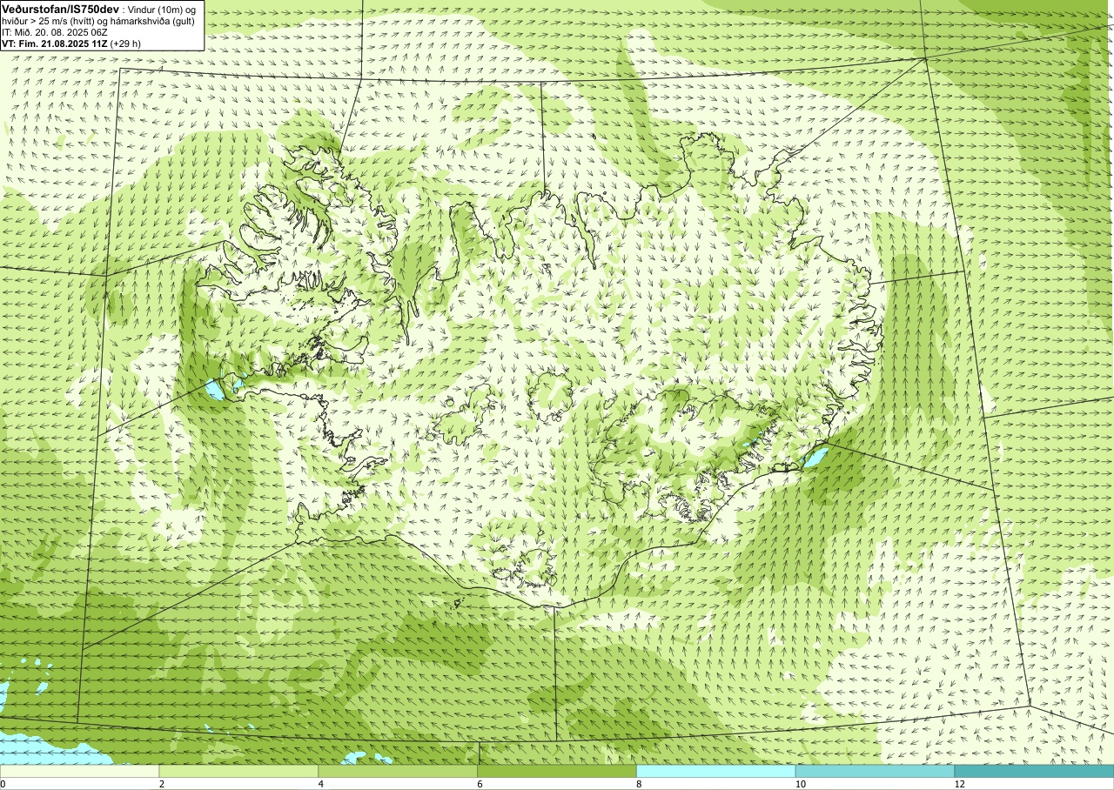The image size is (1114, 790).
Task: Select the 10–12 m/s teal legend swatch
Action: (875, 771)
